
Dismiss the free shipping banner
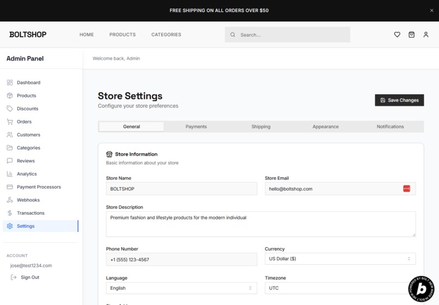click(431, 10)
